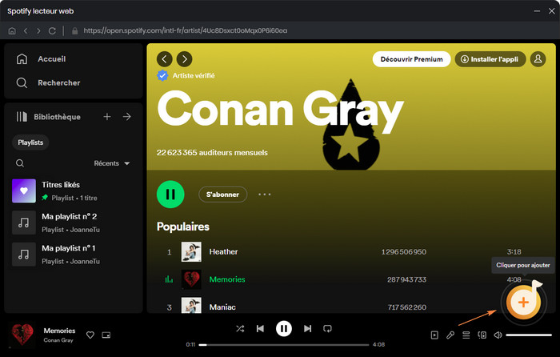Screen dimensions: 560x357
Task: Open the Récents sort dropdown
Action: point(112,163)
